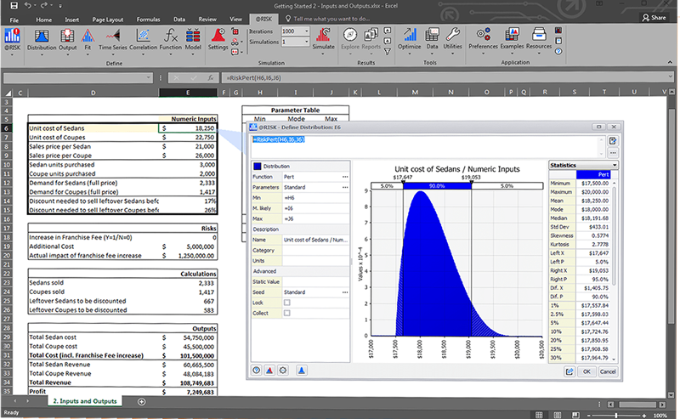Switch to the Home tab
The height and width of the screenshot is (419, 680).
(44, 20)
